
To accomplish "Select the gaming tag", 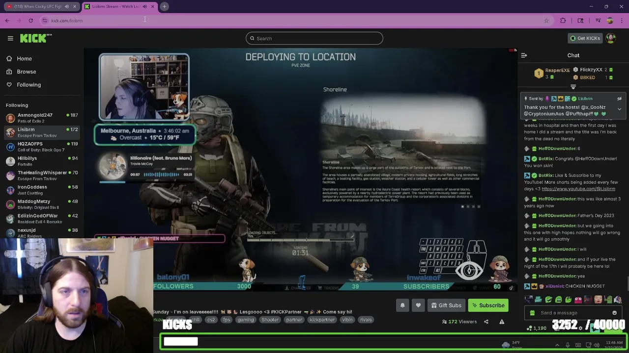I will pos(246,320).
